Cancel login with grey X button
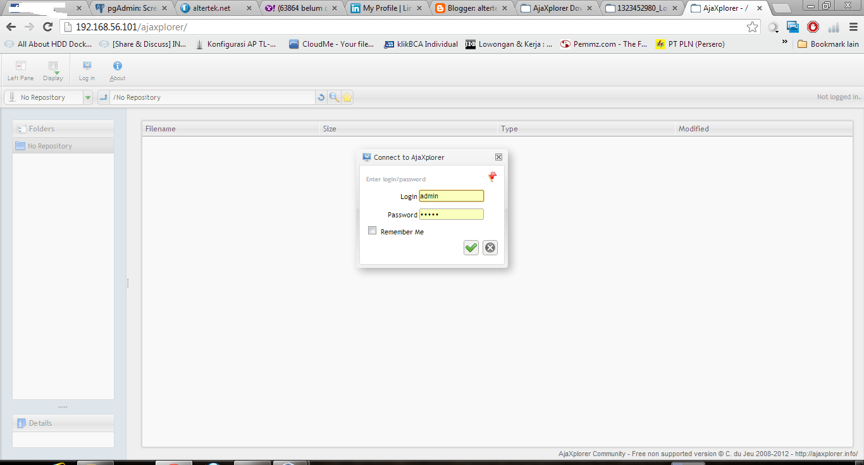Image resolution: width=864 pixels, height=465 pixels. pyautogui.click(x=490, y=248)
